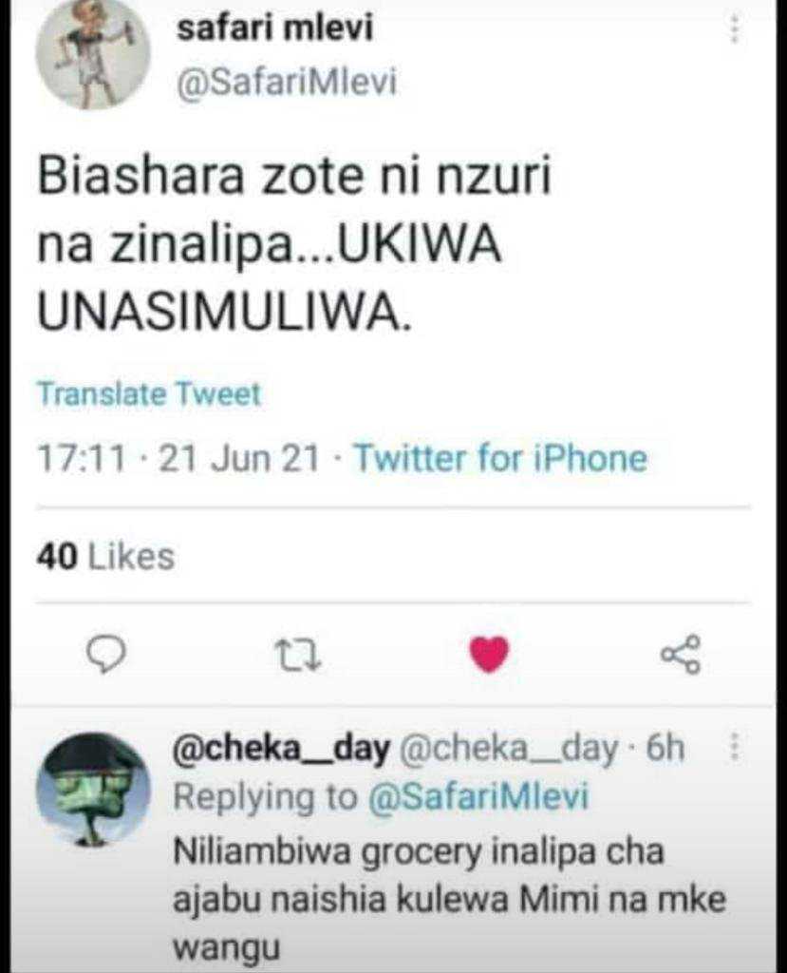
Task: Tap the retweet arrows icon
Action: (298, 656)
